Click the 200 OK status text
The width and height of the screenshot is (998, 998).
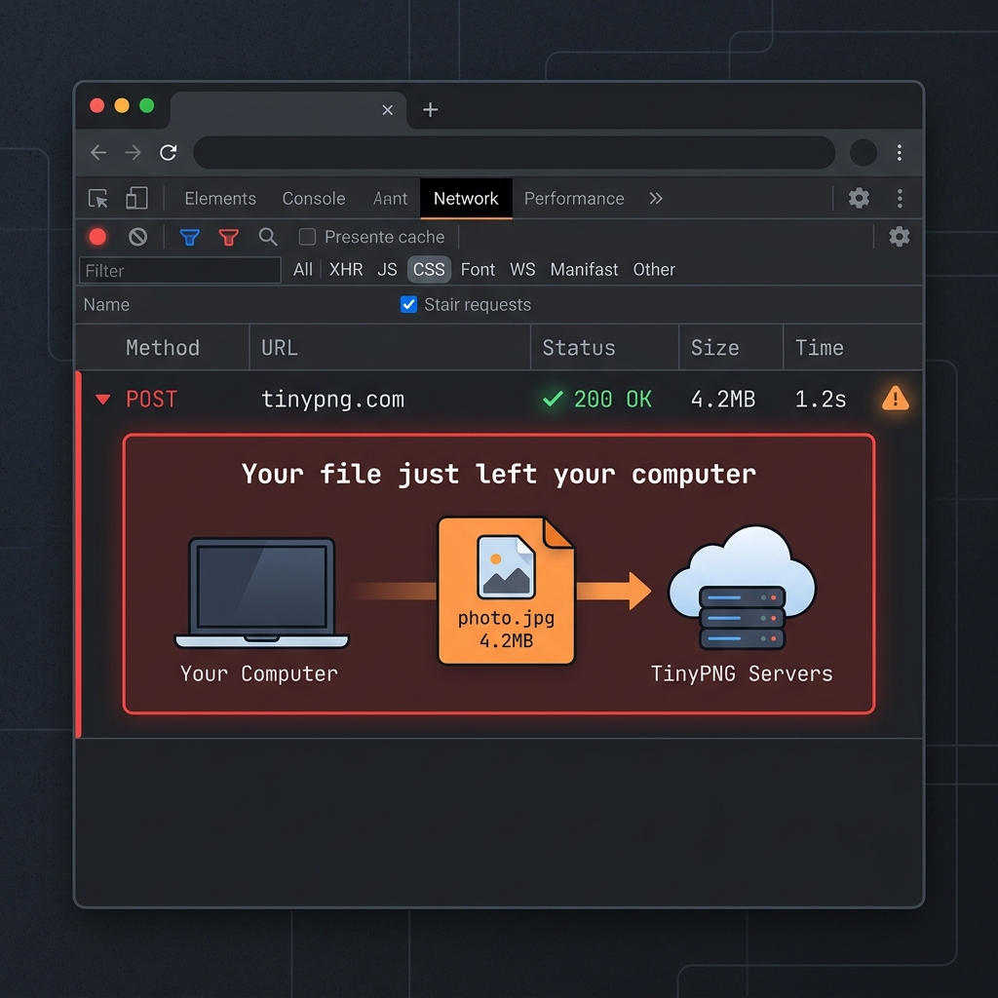click(x=613, y=399)
